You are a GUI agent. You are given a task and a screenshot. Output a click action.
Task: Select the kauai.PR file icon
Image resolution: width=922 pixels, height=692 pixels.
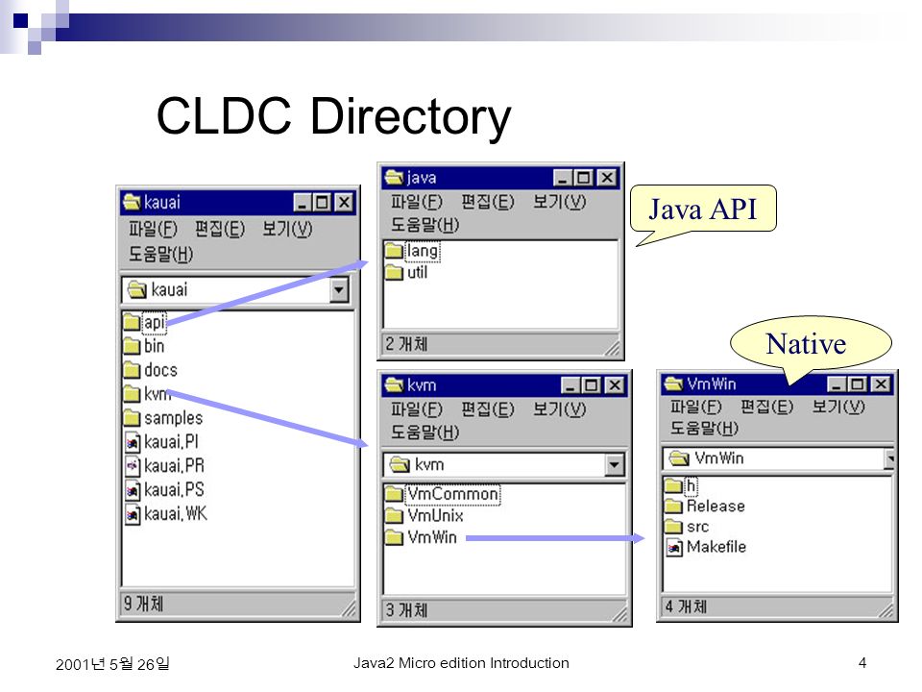pos(133,466)
